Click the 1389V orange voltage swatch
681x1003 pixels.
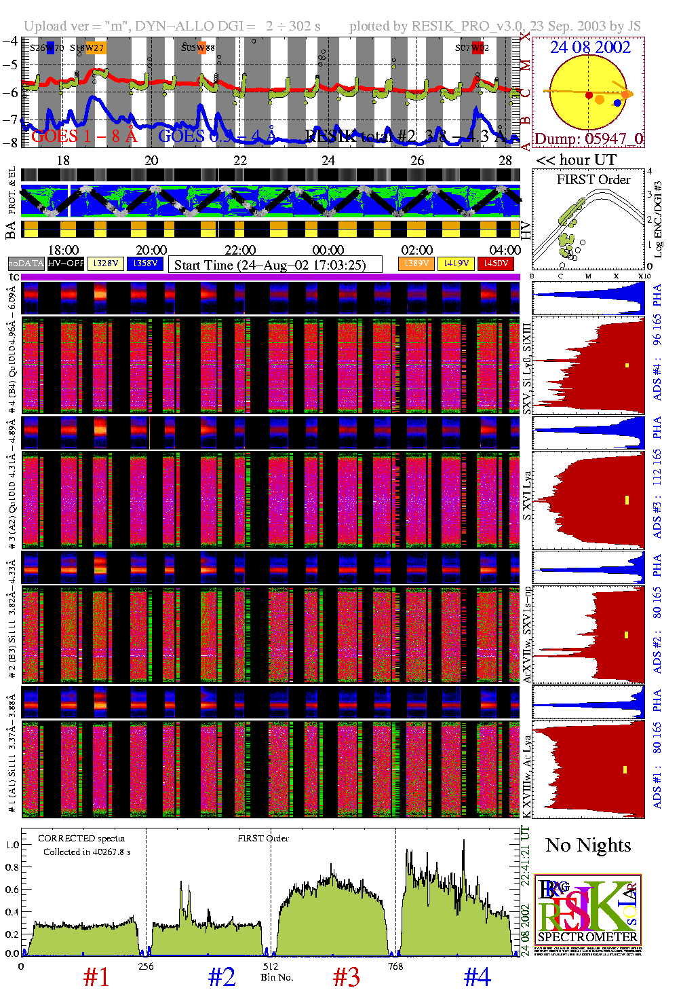point(416,263)
